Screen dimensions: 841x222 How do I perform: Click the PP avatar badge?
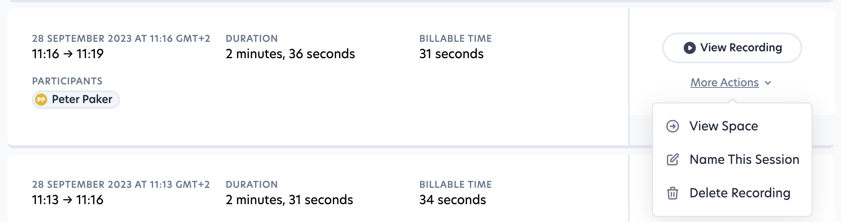[x=41, y=100]
